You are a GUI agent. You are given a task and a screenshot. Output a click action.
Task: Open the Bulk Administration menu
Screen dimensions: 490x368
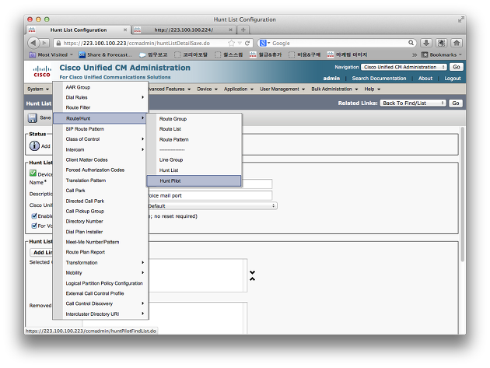coord(334,89)
